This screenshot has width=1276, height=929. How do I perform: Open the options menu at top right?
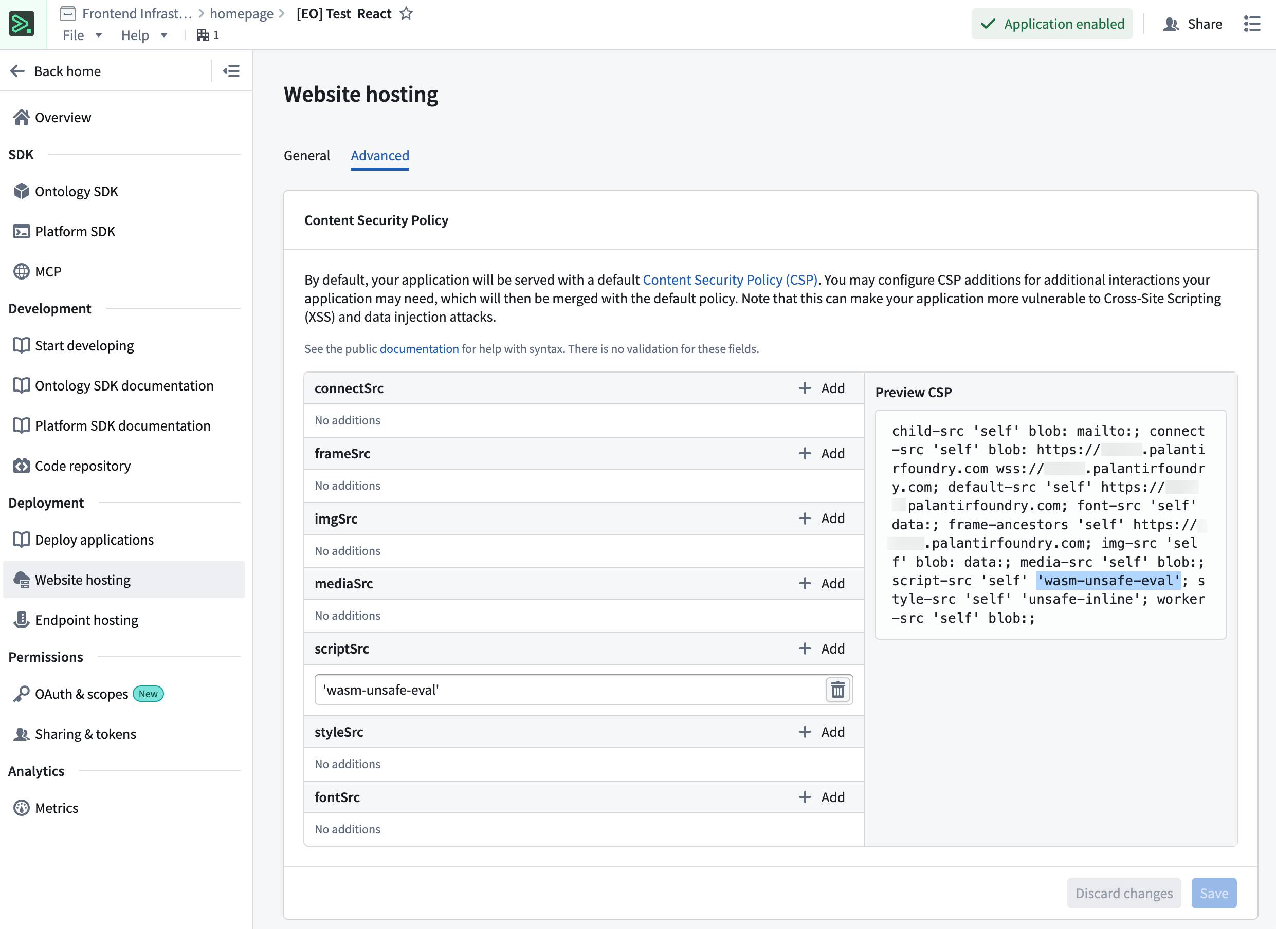(1252, 24)
